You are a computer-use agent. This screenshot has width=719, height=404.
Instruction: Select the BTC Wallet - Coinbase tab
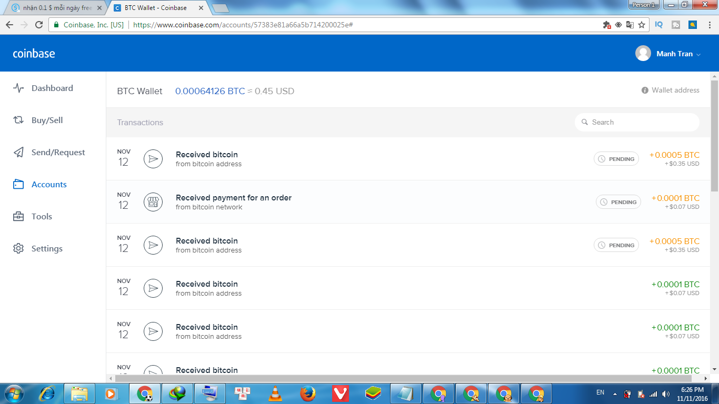point(159,8)
